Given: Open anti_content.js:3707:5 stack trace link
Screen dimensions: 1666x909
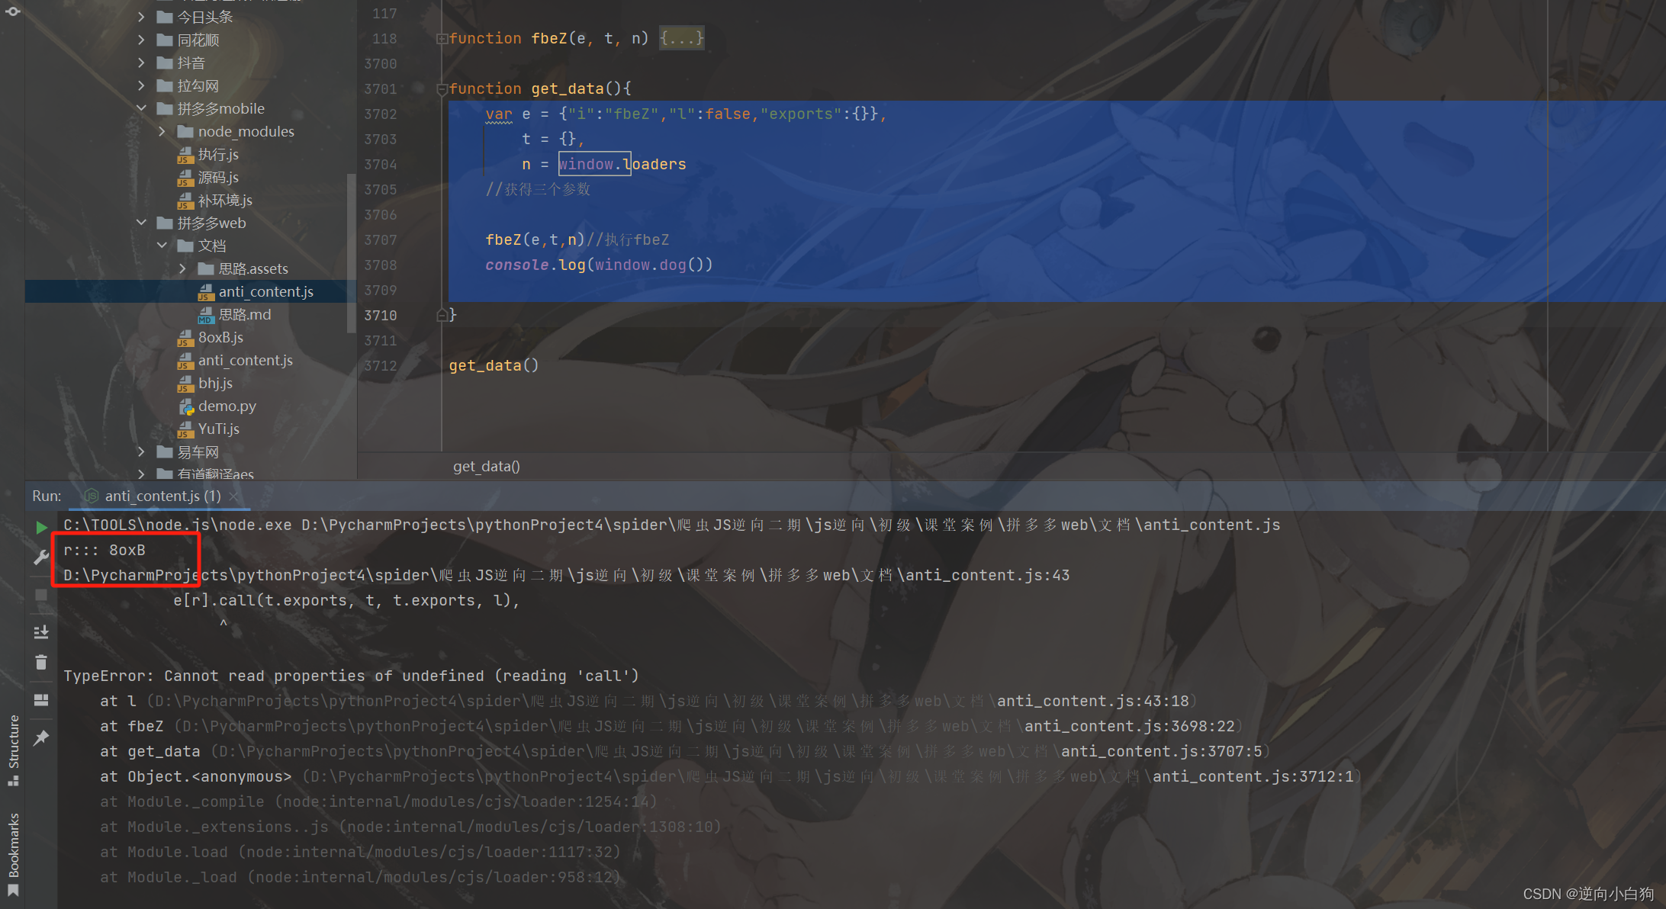Looking at the screenshot, I should (1160, 751).
